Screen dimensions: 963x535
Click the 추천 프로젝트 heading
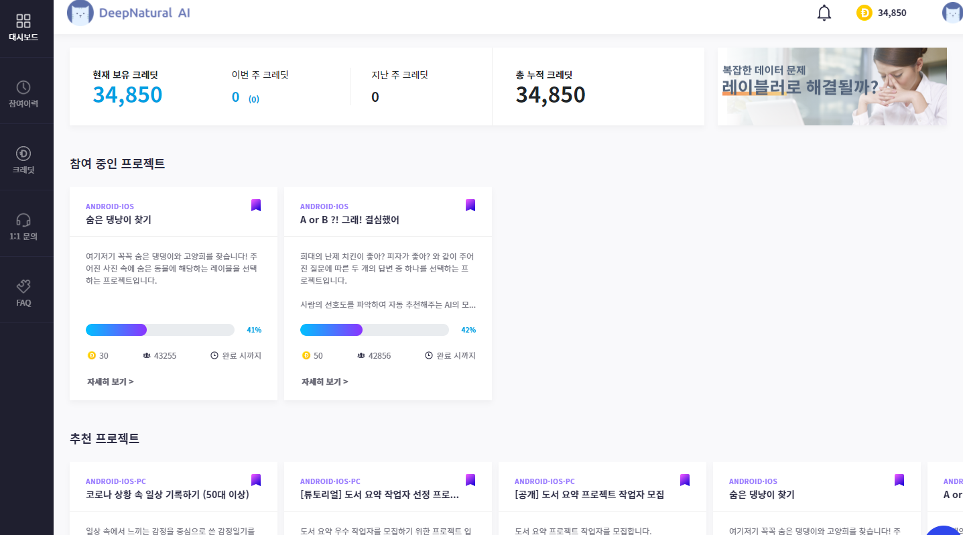[105, 438]
